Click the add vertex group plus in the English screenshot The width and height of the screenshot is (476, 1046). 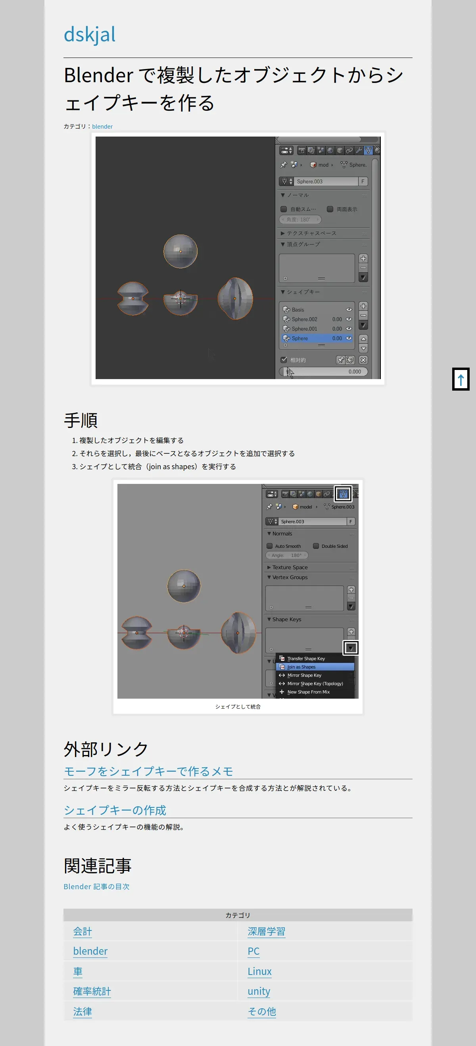pyautogui.click(x=351, y=589)
